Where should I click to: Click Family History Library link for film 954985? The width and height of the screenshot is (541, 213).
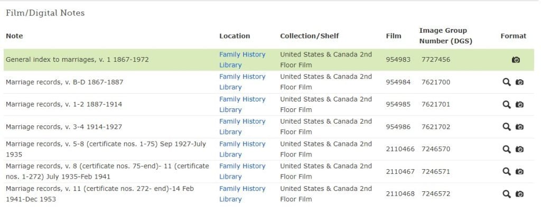[242, 104]
